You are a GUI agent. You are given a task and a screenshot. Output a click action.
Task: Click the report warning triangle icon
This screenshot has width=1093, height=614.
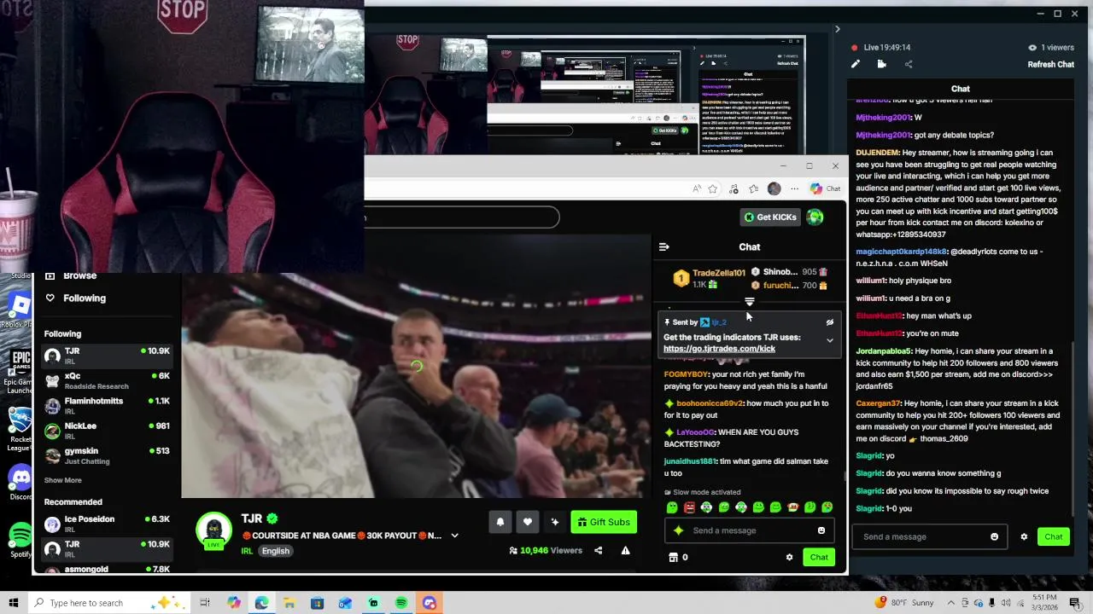pos(625,551)
